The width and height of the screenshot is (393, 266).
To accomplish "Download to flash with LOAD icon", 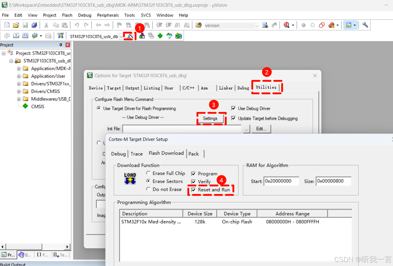I will 60,36.
